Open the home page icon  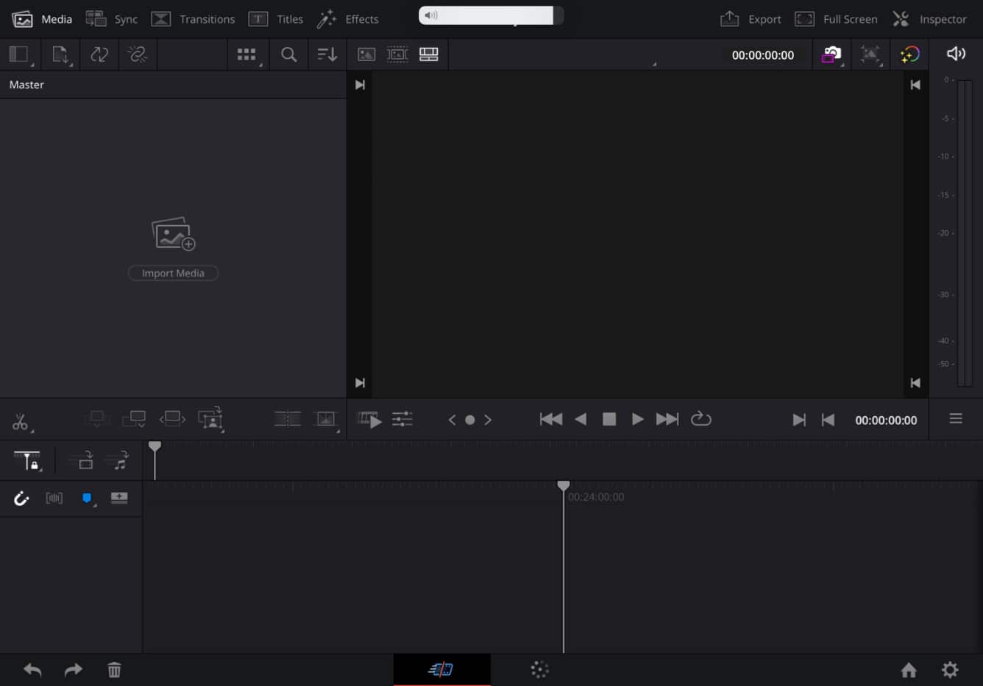click(x=909, y=670)
